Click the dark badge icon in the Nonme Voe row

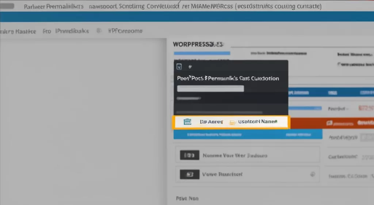(190, 155)
